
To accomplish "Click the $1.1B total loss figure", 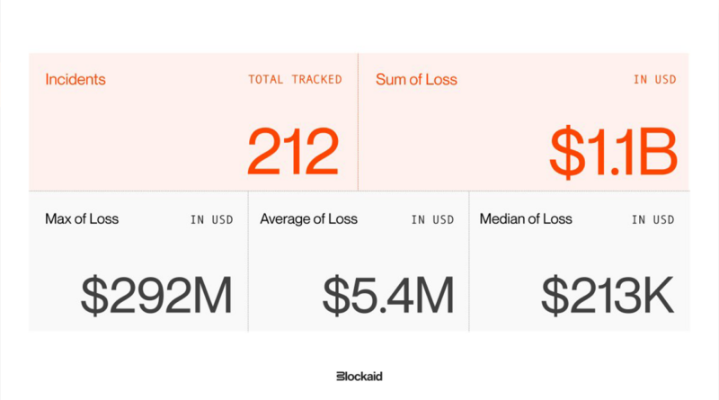I will pos(613,152).
